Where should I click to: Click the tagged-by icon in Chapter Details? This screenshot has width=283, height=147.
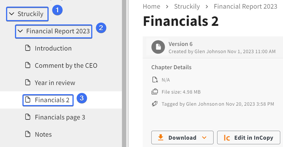(x=155, y=104)
